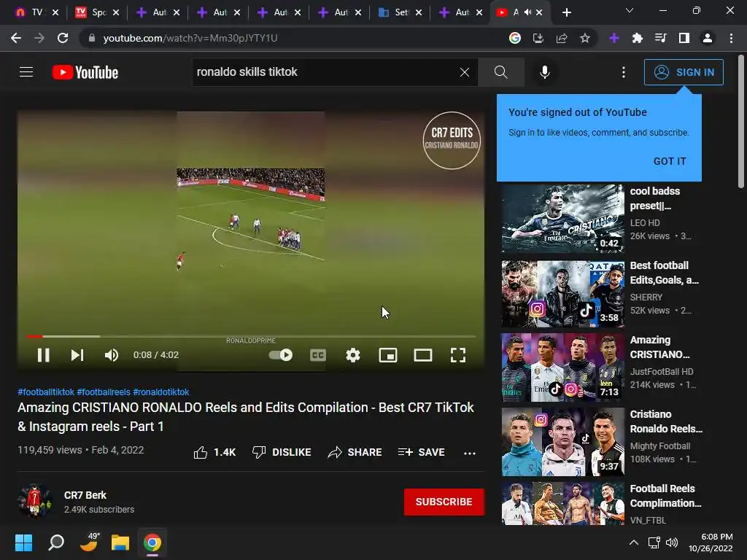
Task: Show hidden system tray icons
Action: pos(634,542)
